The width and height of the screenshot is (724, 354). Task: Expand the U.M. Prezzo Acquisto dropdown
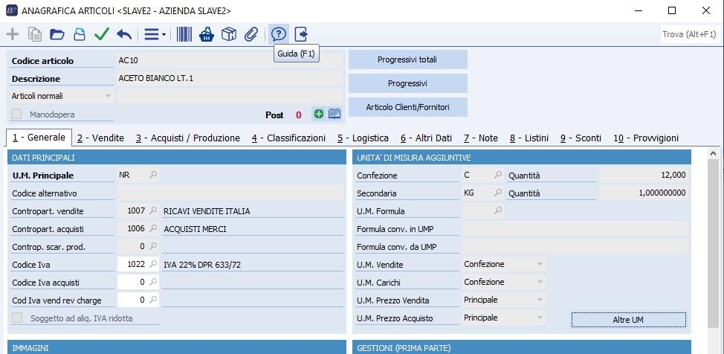click(539, 318)
